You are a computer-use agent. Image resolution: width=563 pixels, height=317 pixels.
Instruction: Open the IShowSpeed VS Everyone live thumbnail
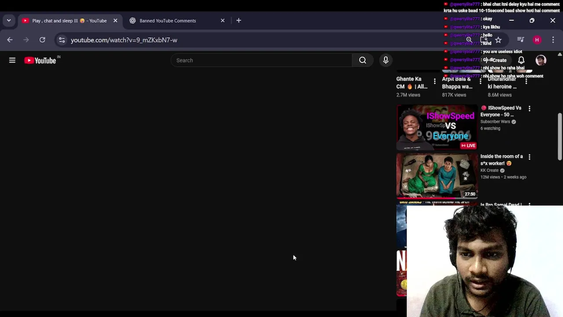click(437, 127)
